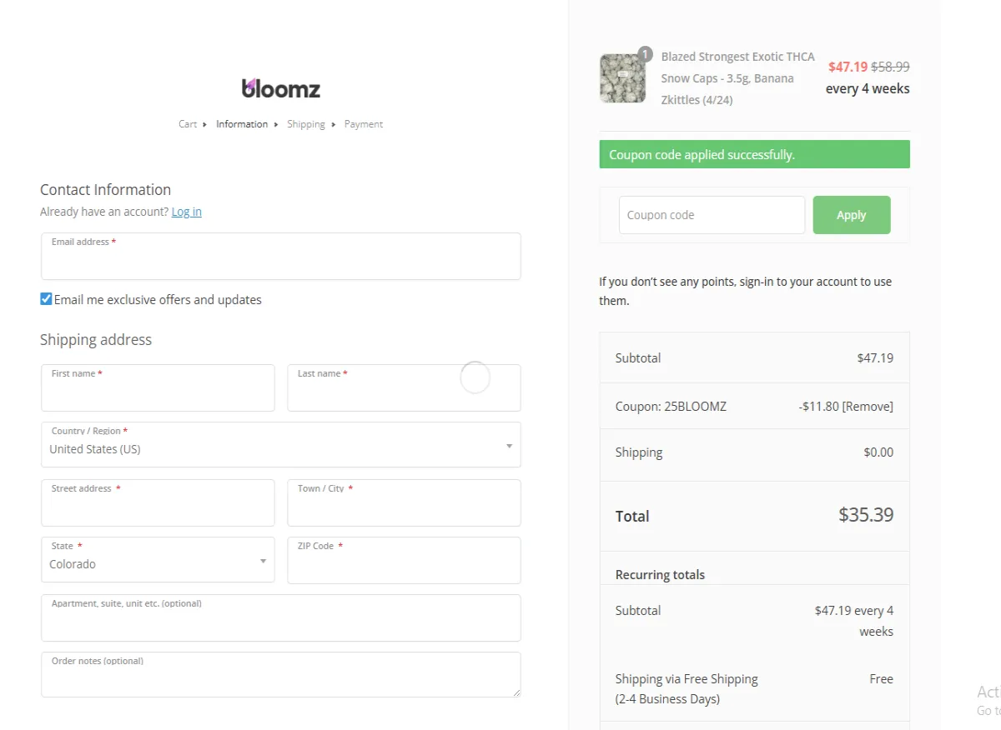This screenshot has width=1001, height=730.
Task: Select Cart in the checkout breadcrumb
Action: (x=187, y=123)
